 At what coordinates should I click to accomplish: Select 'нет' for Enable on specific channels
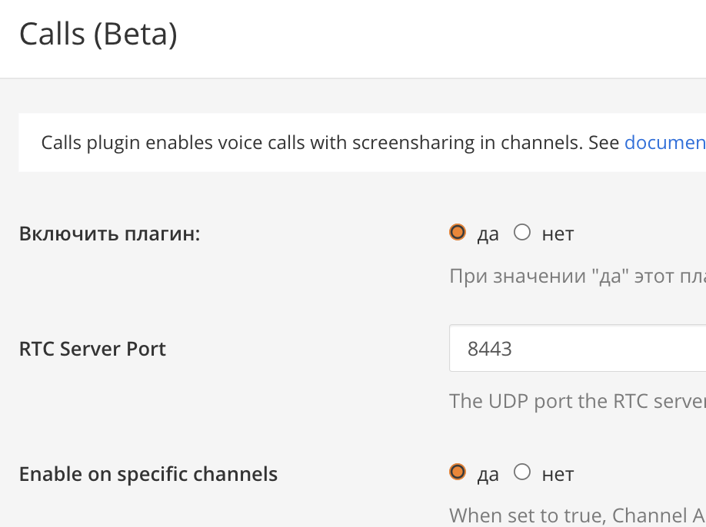tap(522, 472)
